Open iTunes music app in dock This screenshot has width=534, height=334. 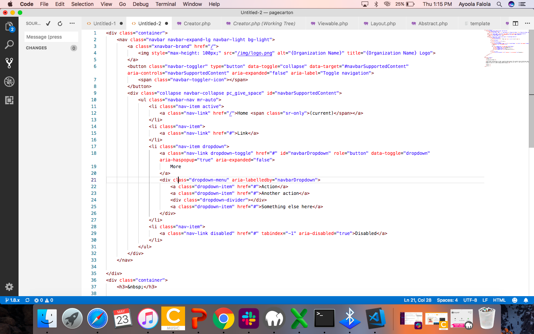(148, 318)
